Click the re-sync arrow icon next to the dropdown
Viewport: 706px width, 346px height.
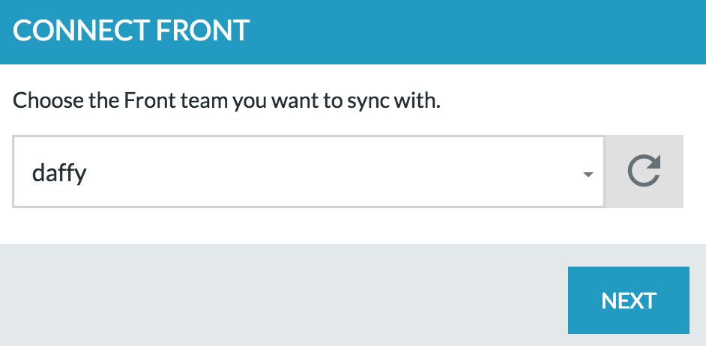(x=644, y=171)
